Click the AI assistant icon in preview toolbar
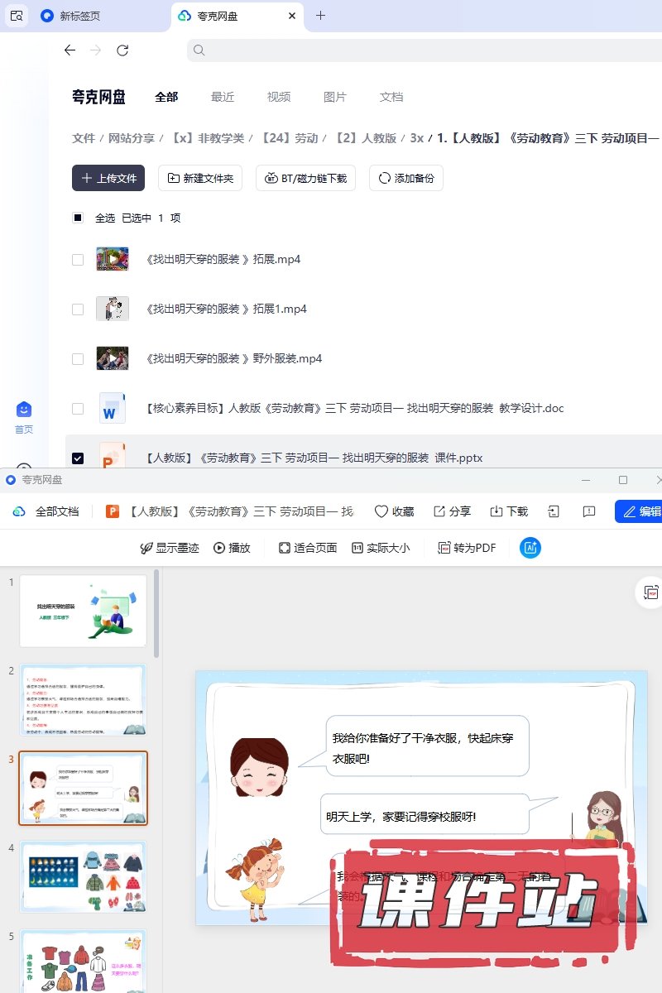This screenshot has height=993, width=662. click(530, 547)
